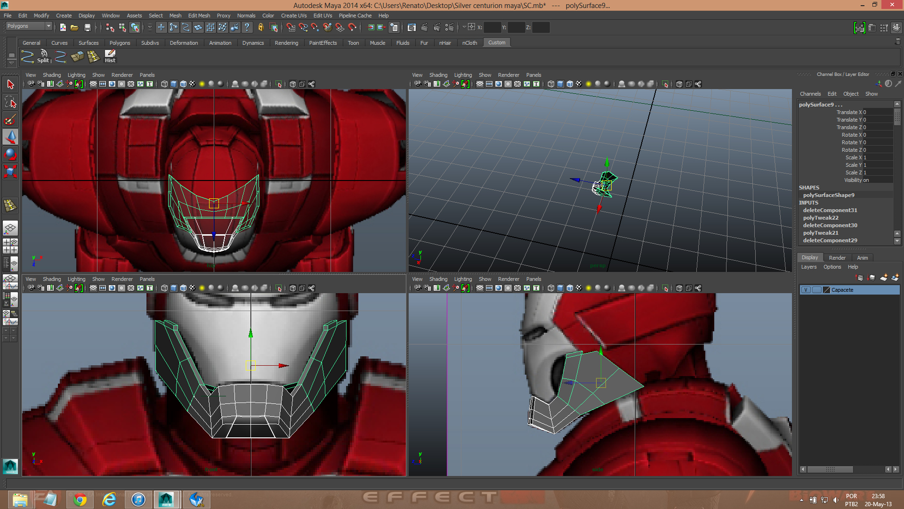This screenshot has height=509, width=904.
Task: Open Channels menu in Channel Box
Action: click(x=810, y=94)
